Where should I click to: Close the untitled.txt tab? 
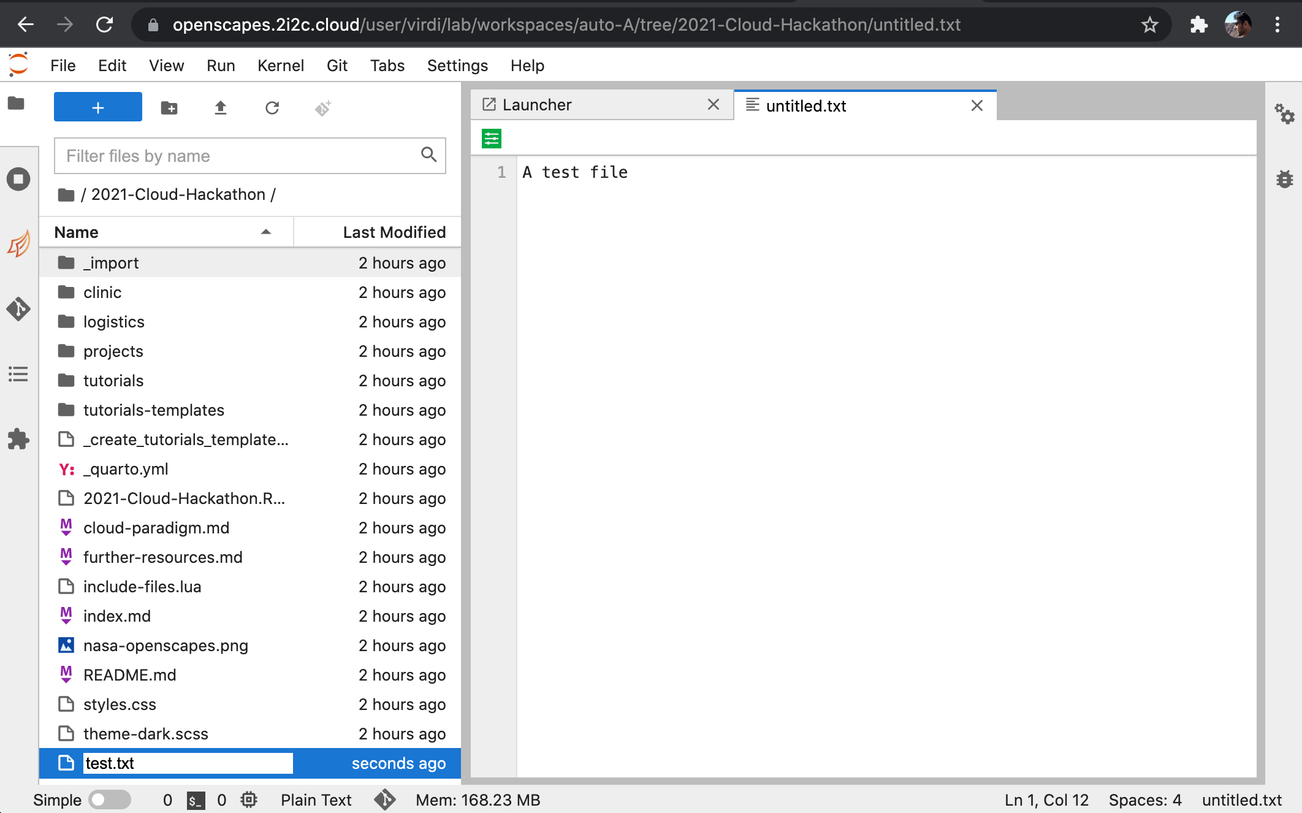click(977, 105)
